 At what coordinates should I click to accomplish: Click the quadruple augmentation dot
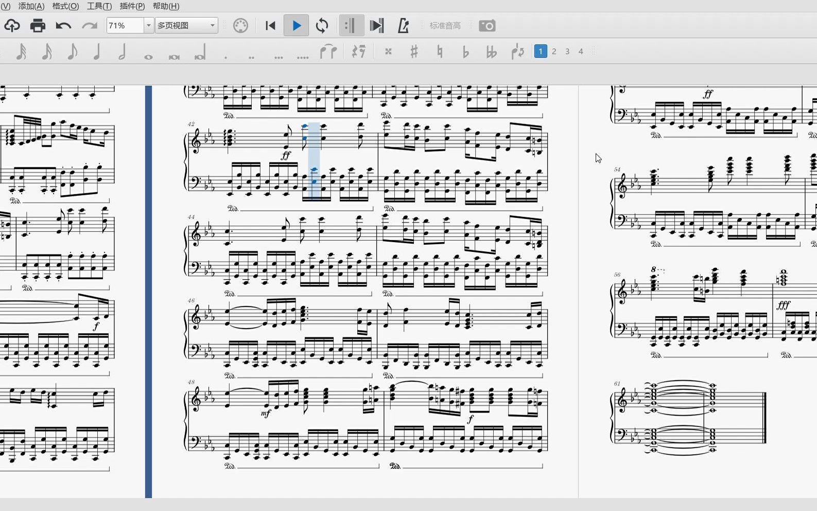coord(303,57)
